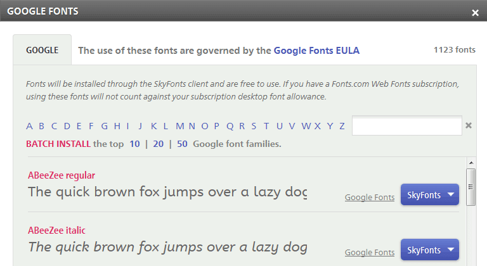Viewport: 487px width, 266px height.
Task: Filter fonts by letter P
Action: (x=217, y=126)
